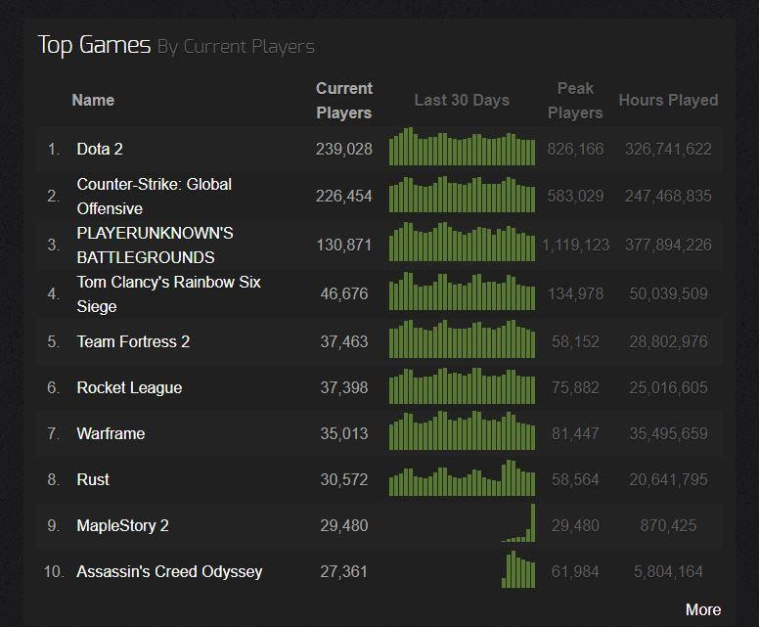Click the Rust 30-day chart
Viewport: 759px width, 627px height.
tap(462, 478)
